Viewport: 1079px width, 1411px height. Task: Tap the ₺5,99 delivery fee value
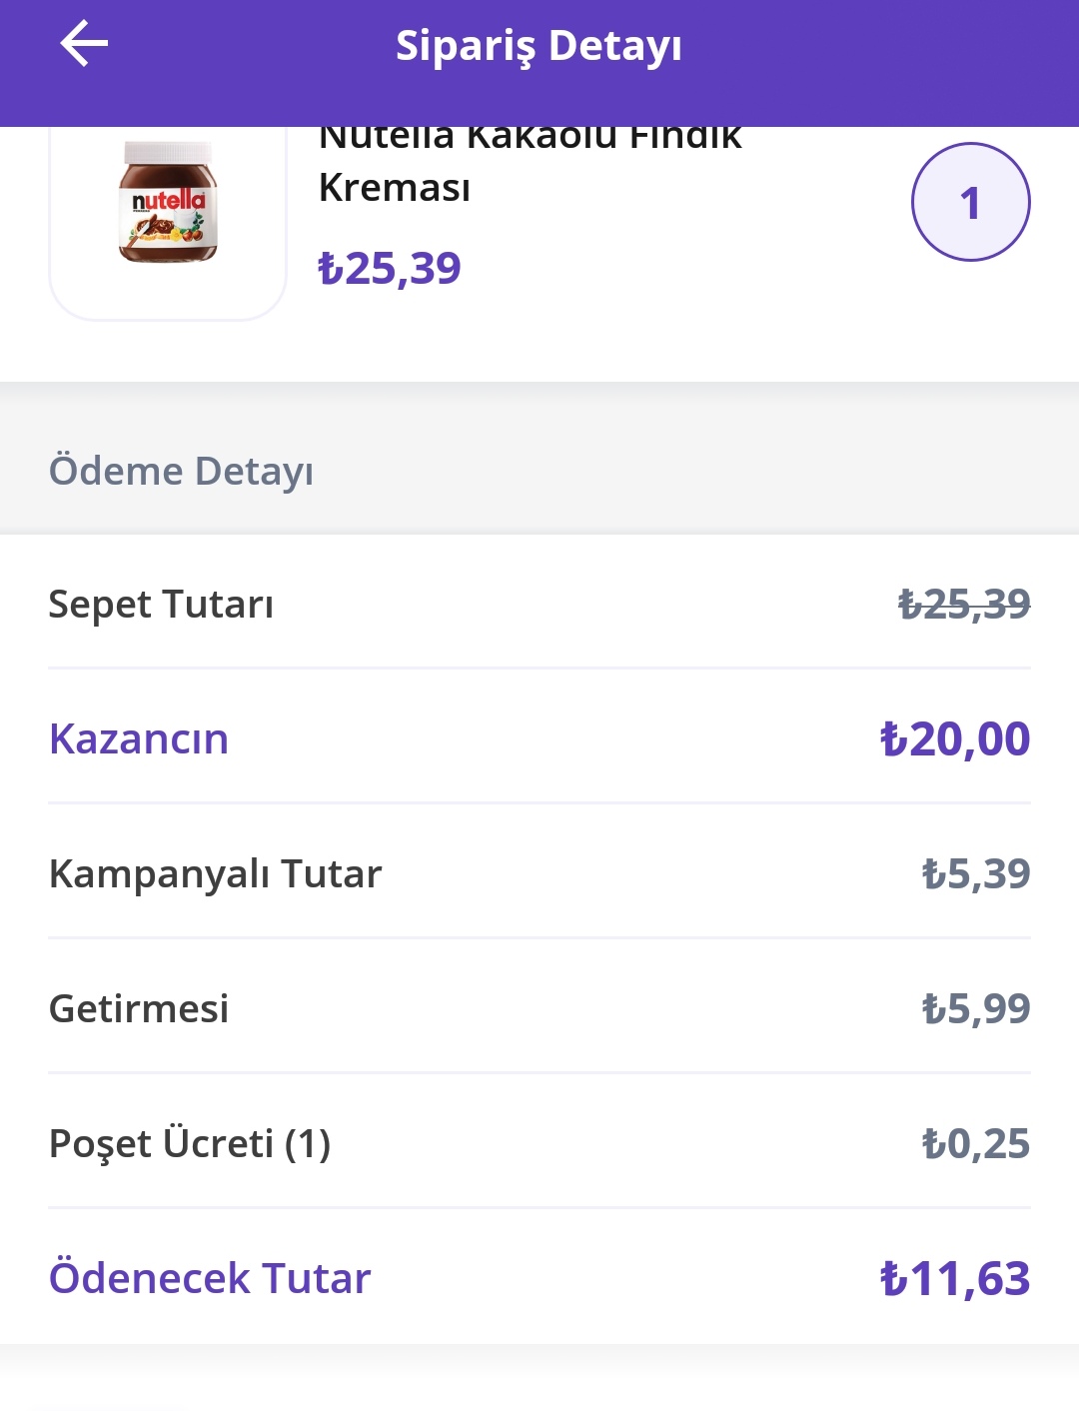click(x=976, y=1009)
